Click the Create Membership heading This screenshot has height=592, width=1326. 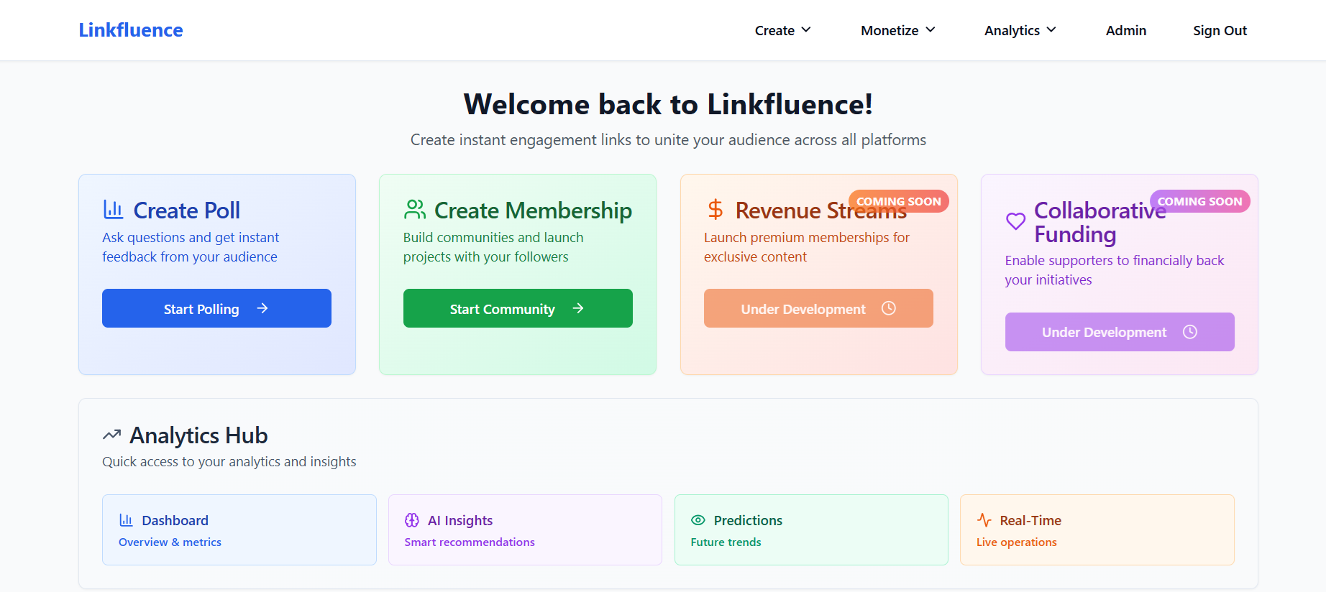(x=533, y=211)
